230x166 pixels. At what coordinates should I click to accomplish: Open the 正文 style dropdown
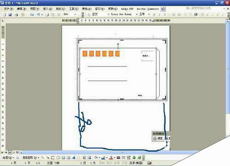point(109,14)
